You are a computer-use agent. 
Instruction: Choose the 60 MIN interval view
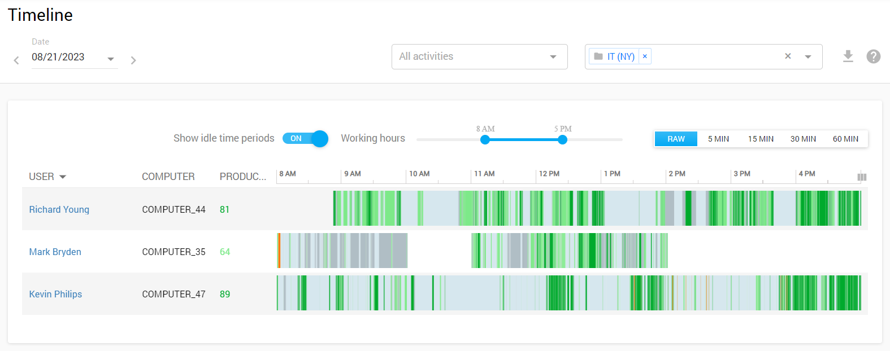[845, 139]
